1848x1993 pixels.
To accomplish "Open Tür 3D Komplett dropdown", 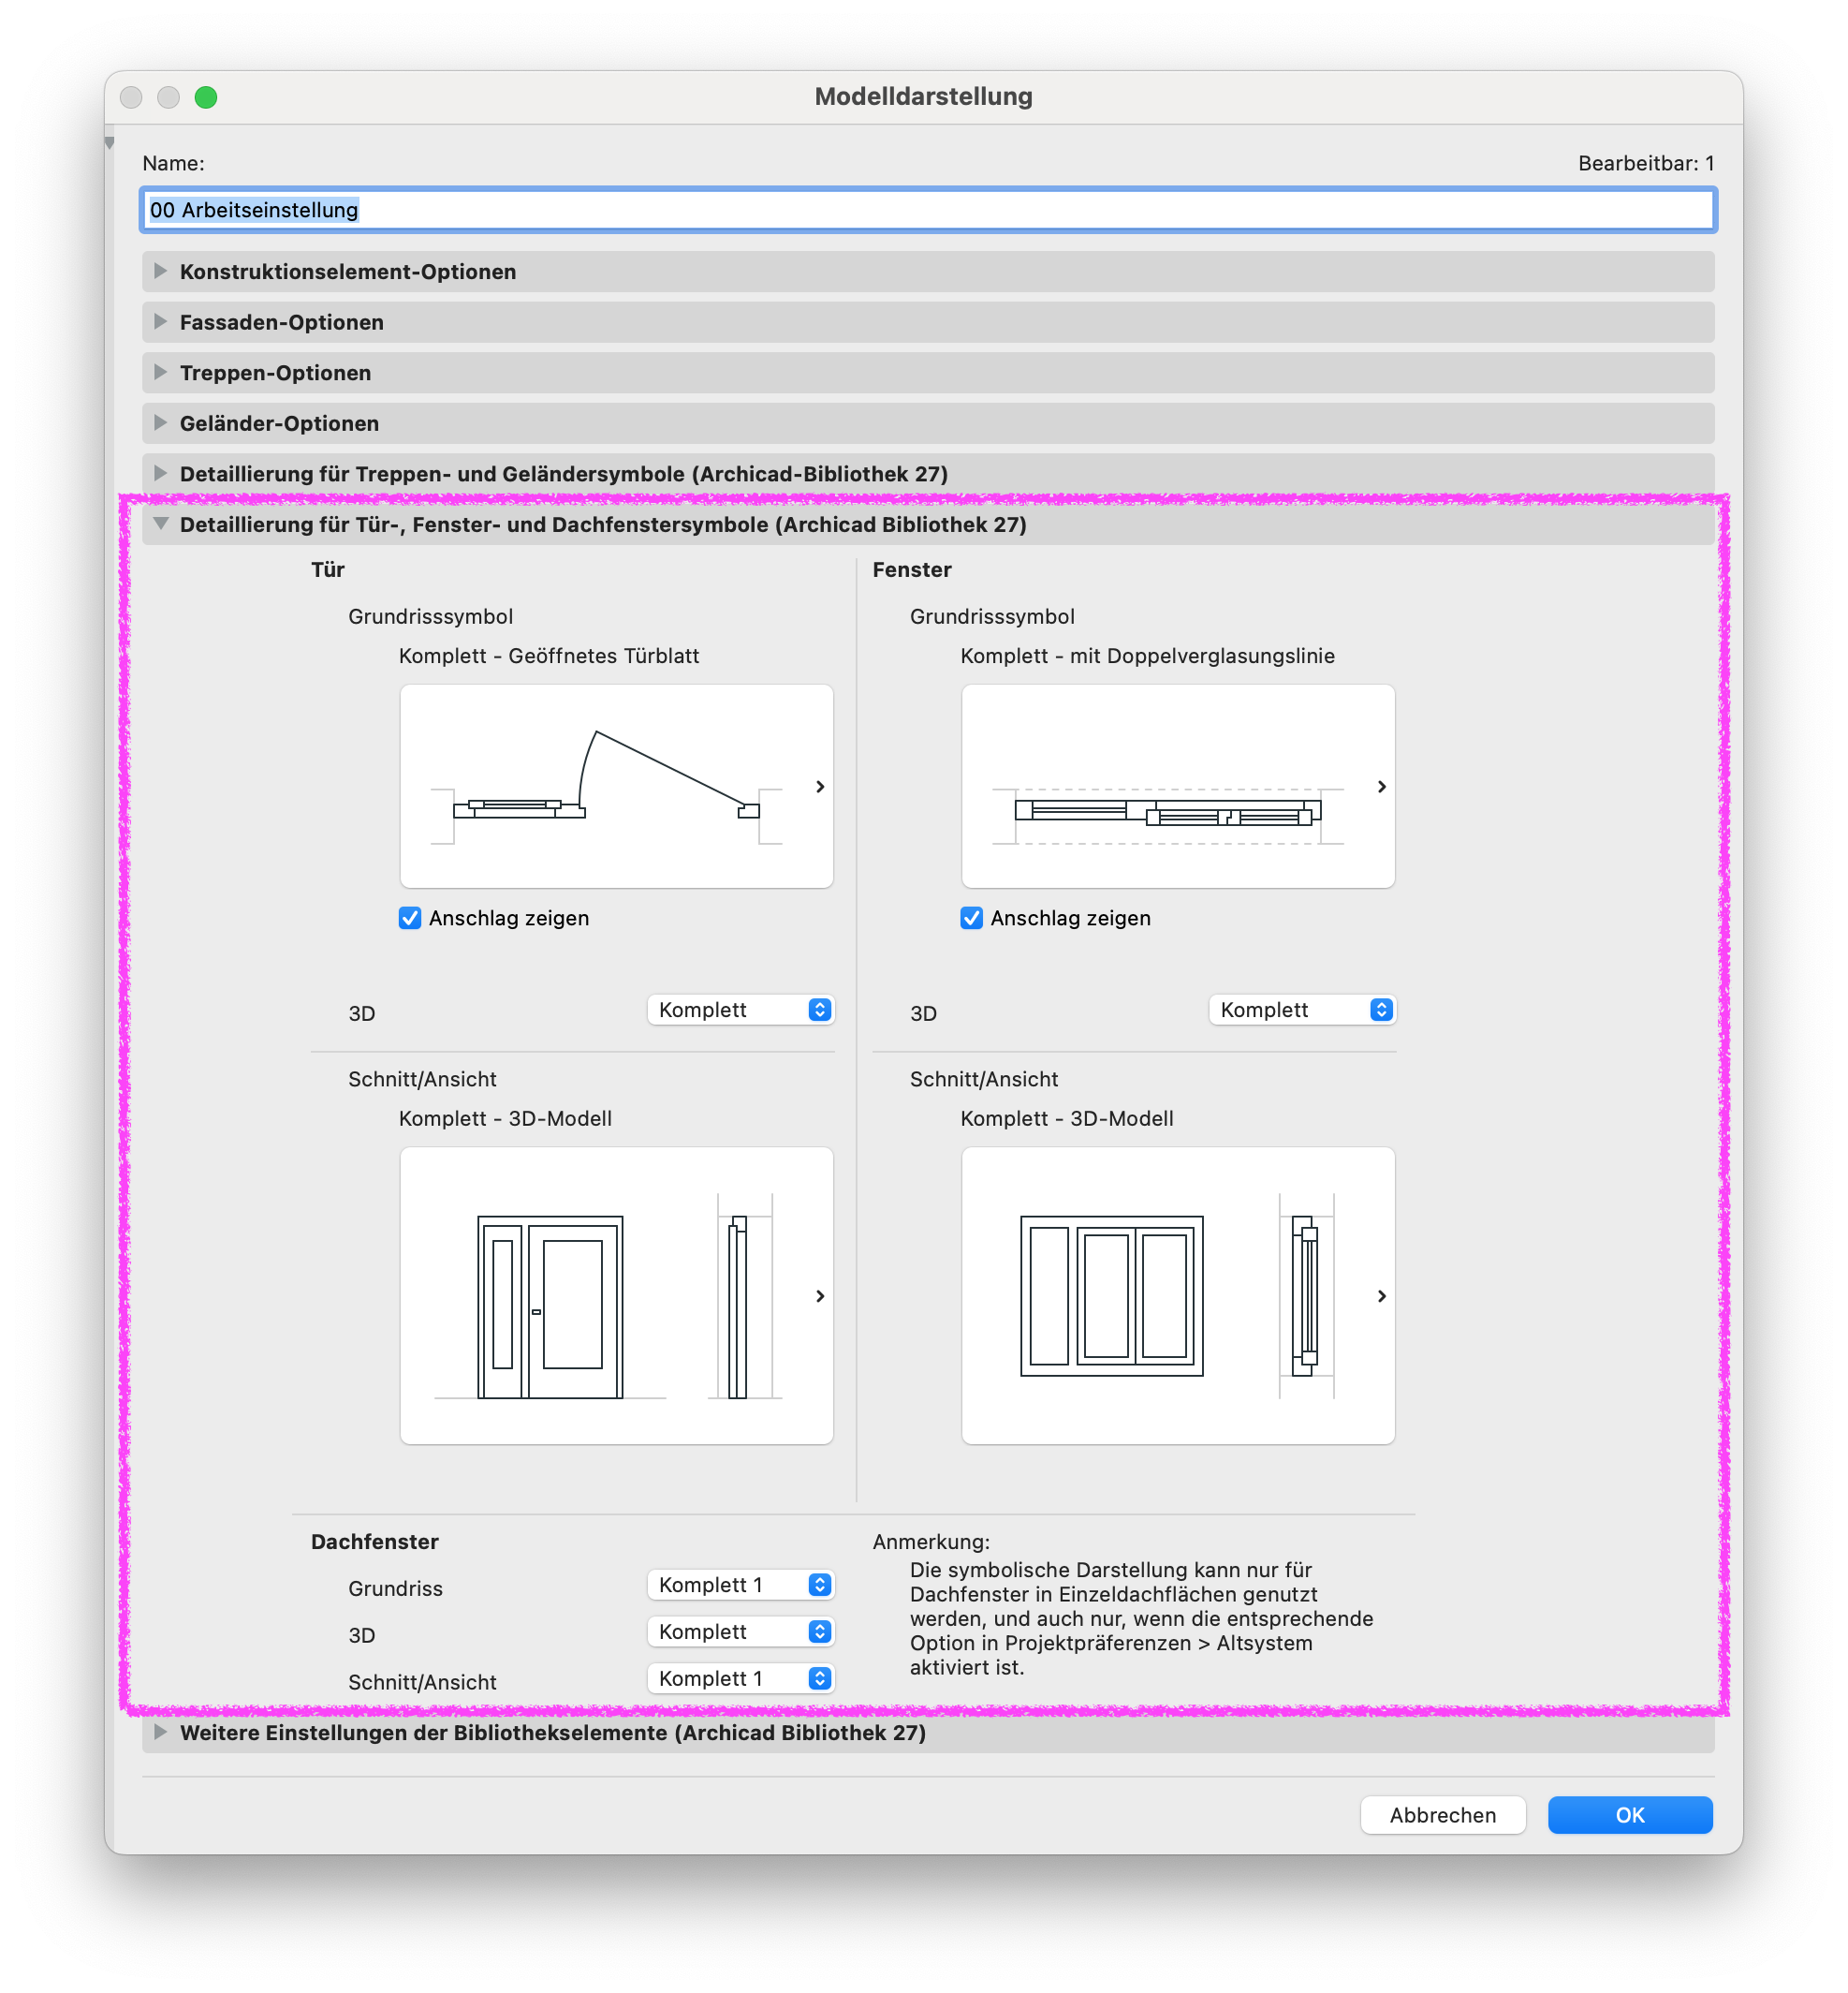I will (740, 1011).
